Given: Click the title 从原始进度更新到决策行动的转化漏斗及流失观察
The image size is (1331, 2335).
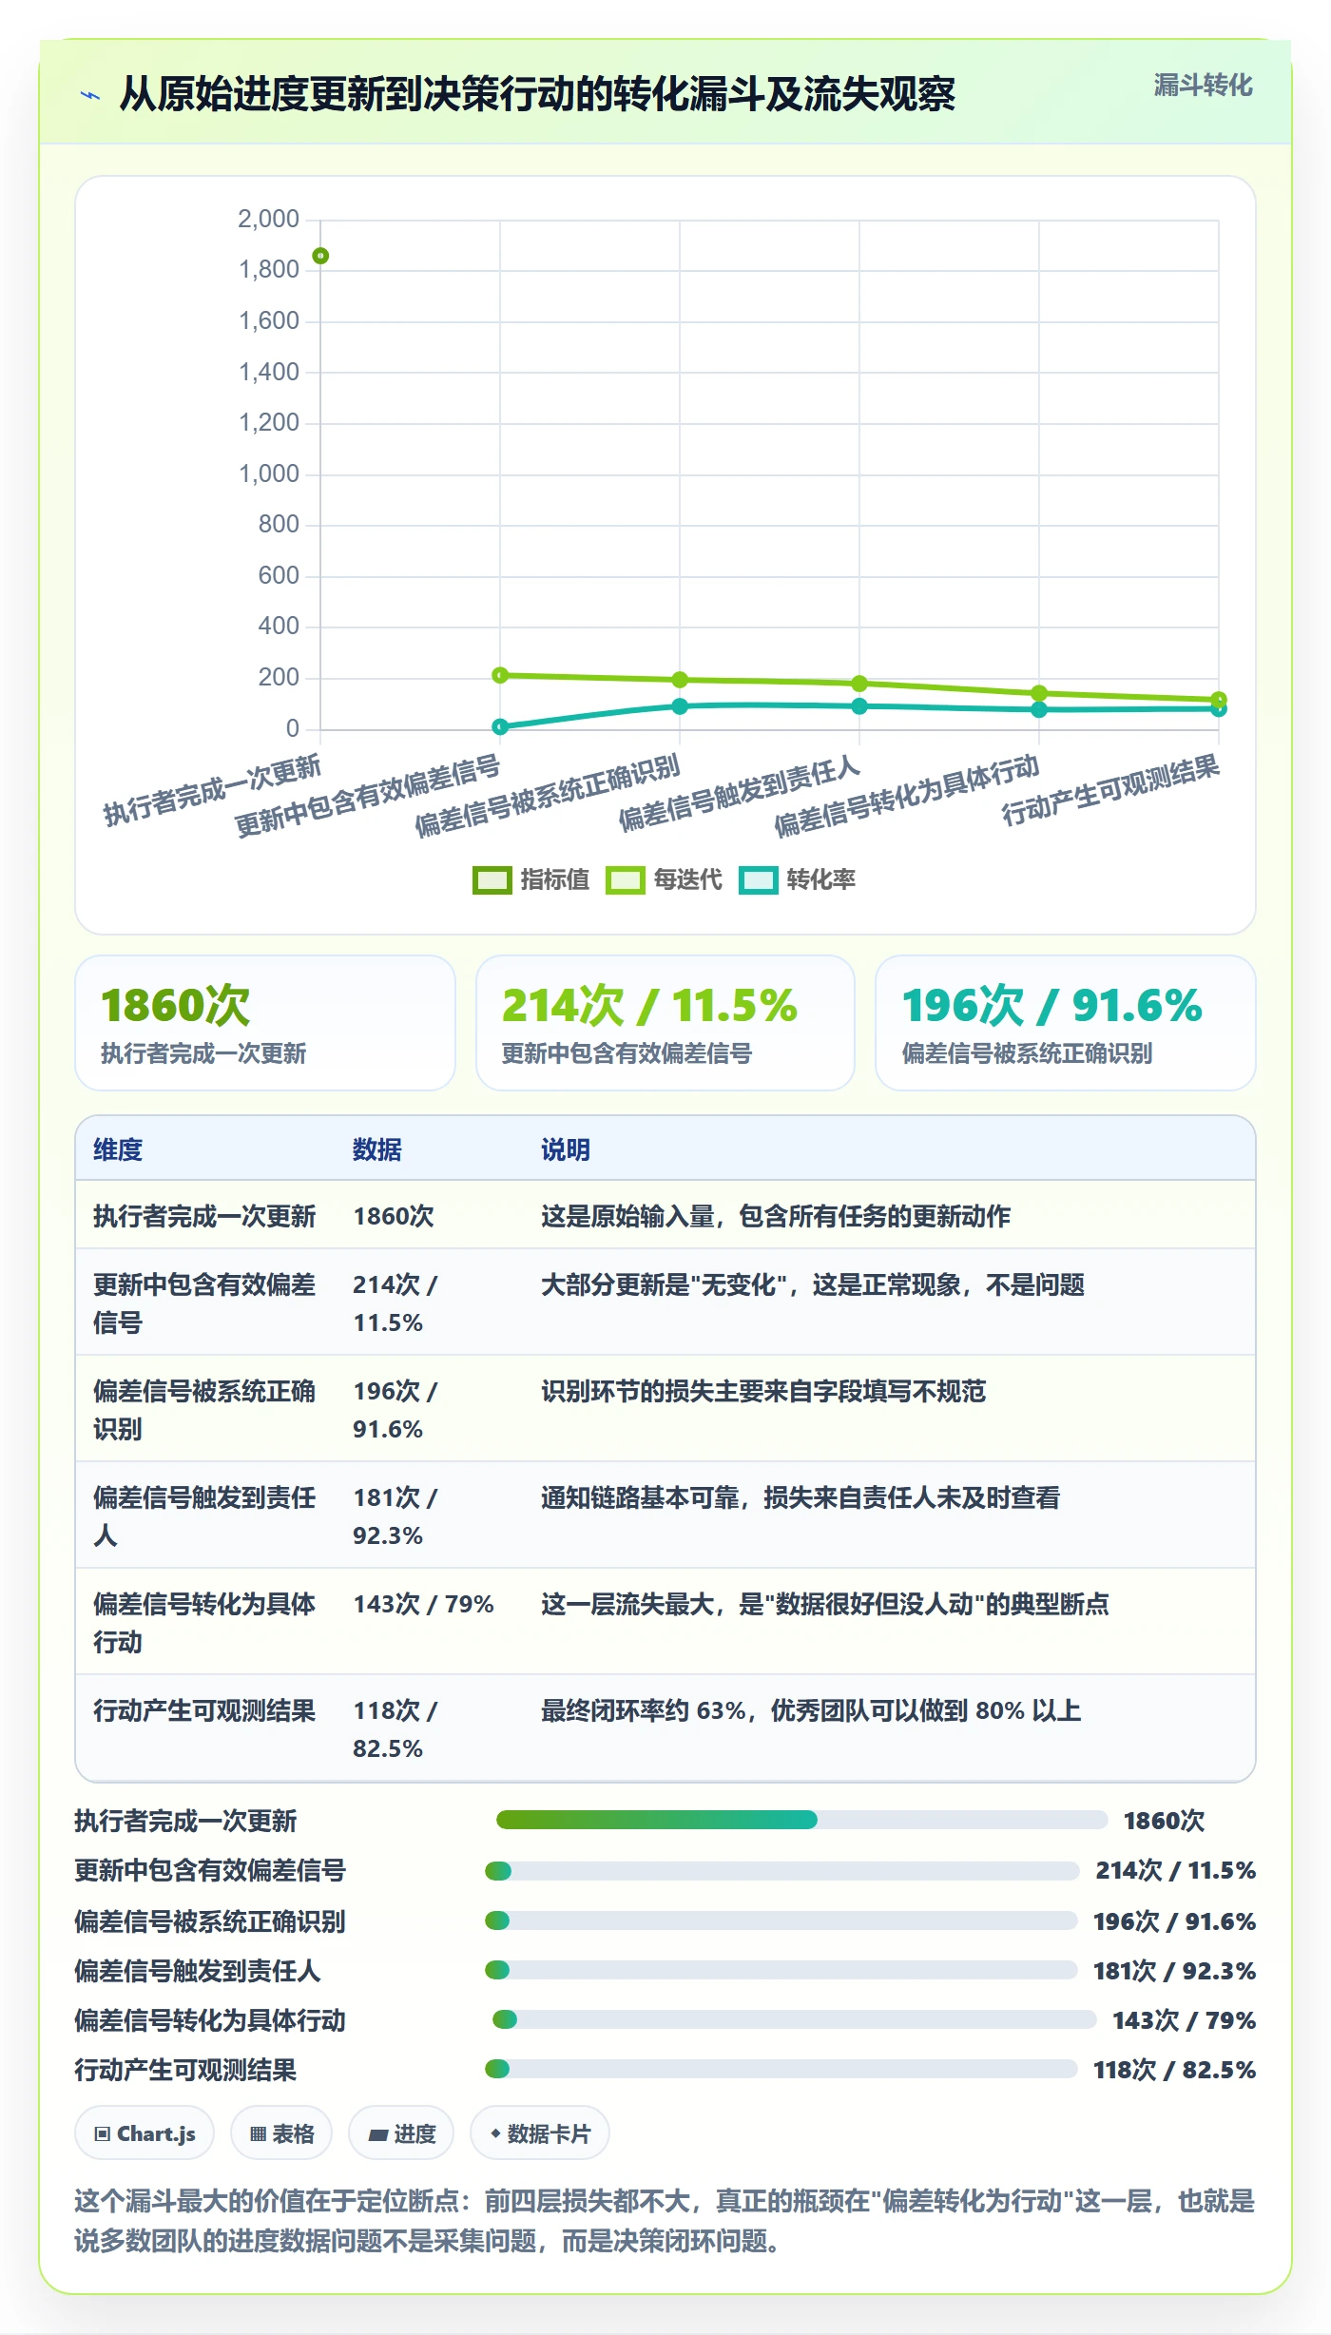Looking at the screenshot, I should [537, 94].
